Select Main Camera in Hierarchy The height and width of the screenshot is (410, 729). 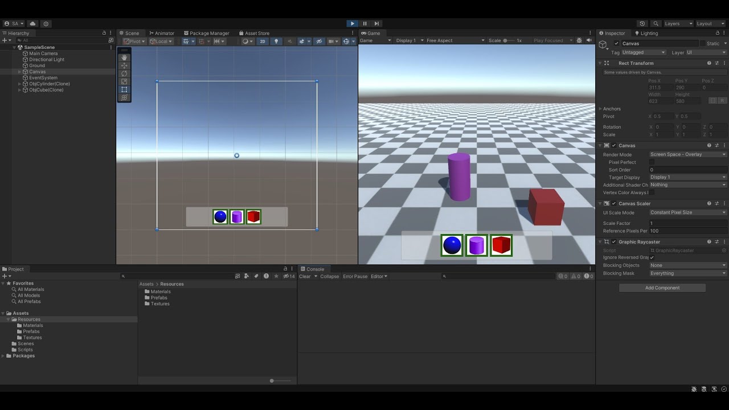pyautogui.click(x=43, y=54)
